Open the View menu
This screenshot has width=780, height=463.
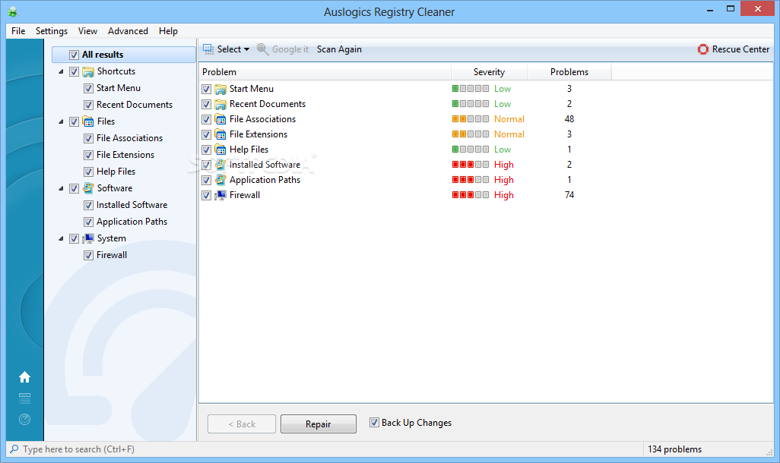[x=87, y=31]
